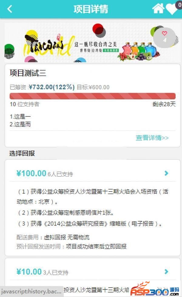Click the ASP300 logo watermark
The image size is (182, 297).
(x=155, y=289)
